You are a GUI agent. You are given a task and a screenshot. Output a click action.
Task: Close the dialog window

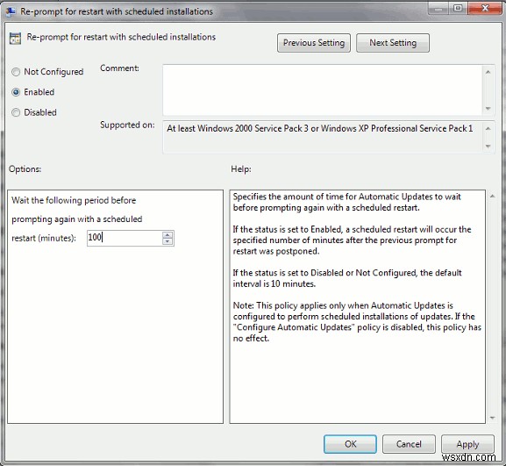(x=485, y=8)
